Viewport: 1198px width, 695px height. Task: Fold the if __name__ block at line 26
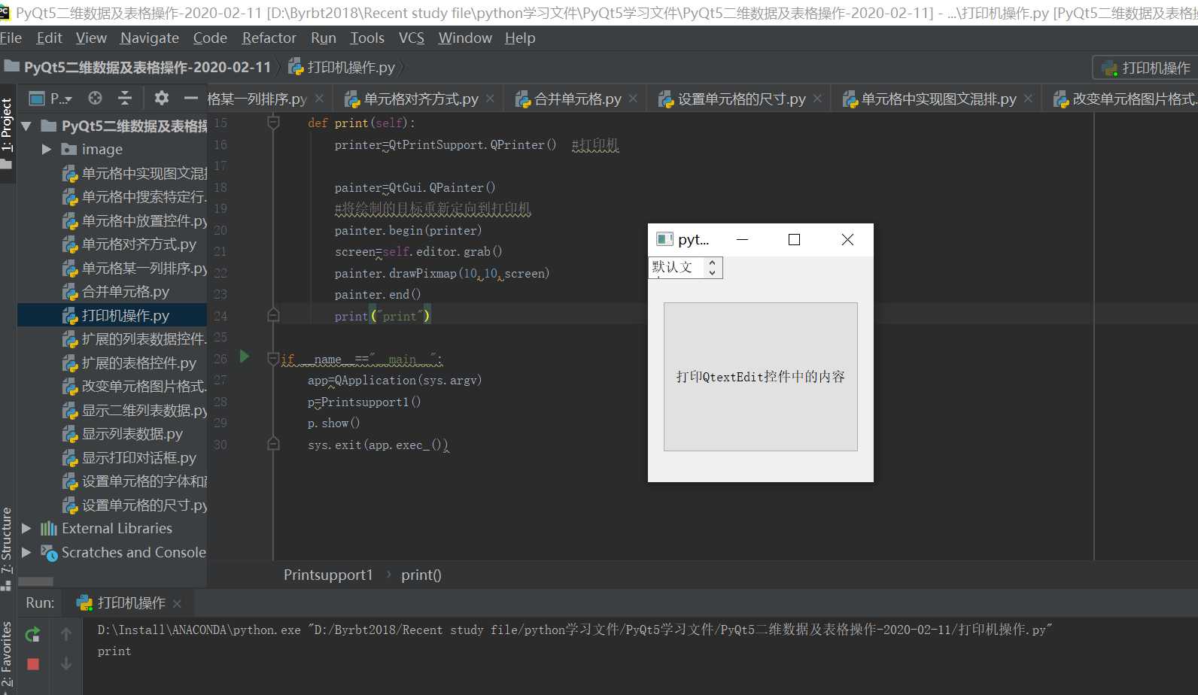pyautogui.click(x=274, y=359)
